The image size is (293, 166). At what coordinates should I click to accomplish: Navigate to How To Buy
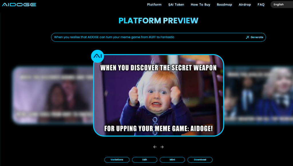[200, 5]
